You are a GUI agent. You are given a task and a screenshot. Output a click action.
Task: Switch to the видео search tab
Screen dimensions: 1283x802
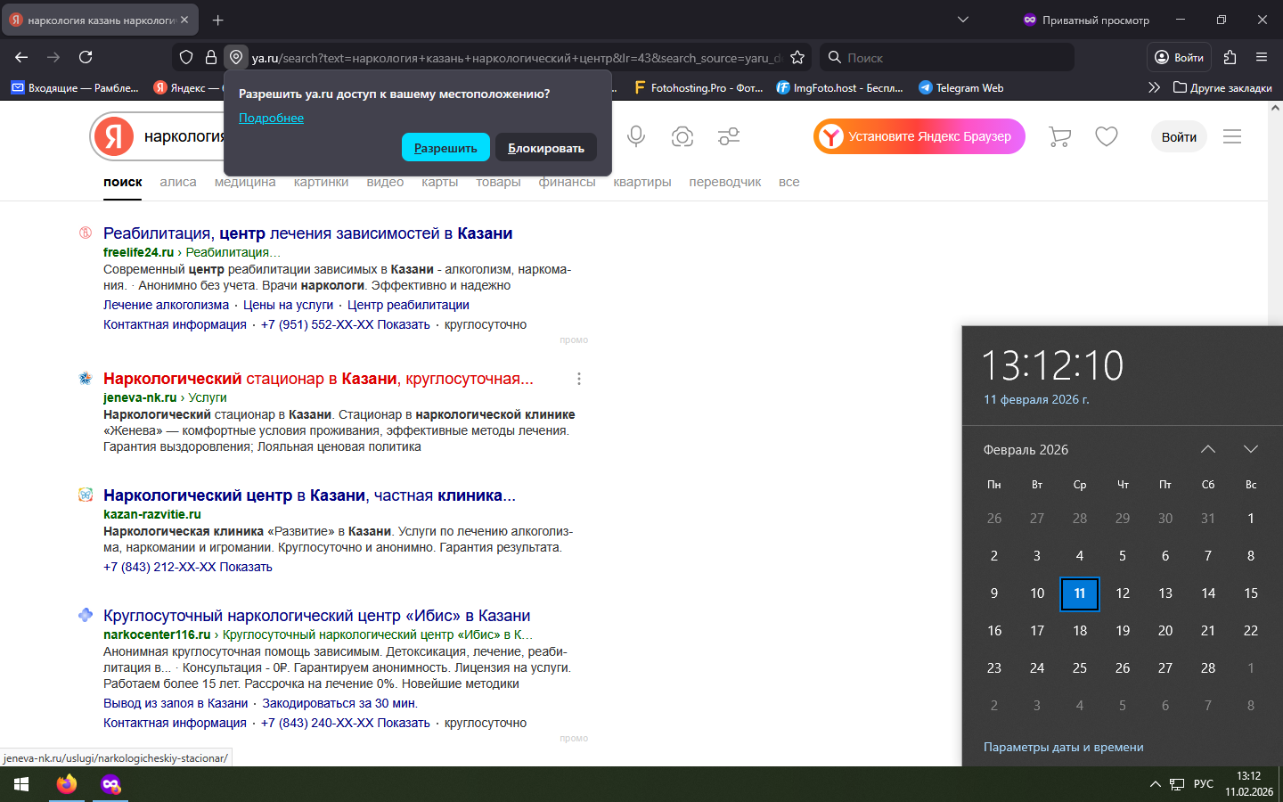click(385, 182)
